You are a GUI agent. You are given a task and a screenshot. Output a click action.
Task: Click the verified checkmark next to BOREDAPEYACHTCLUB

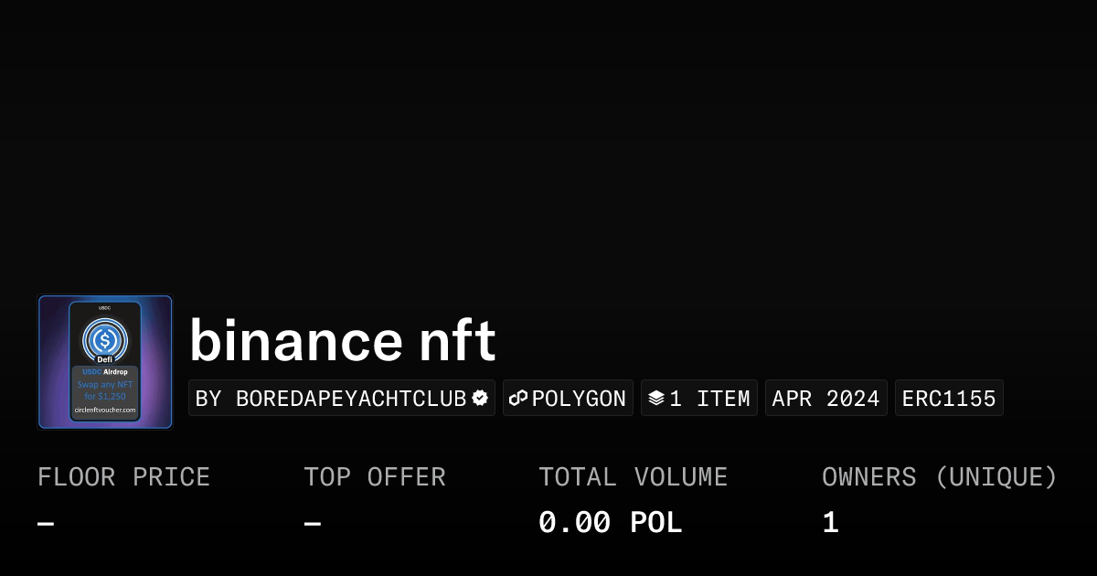[x=479, y=398]
